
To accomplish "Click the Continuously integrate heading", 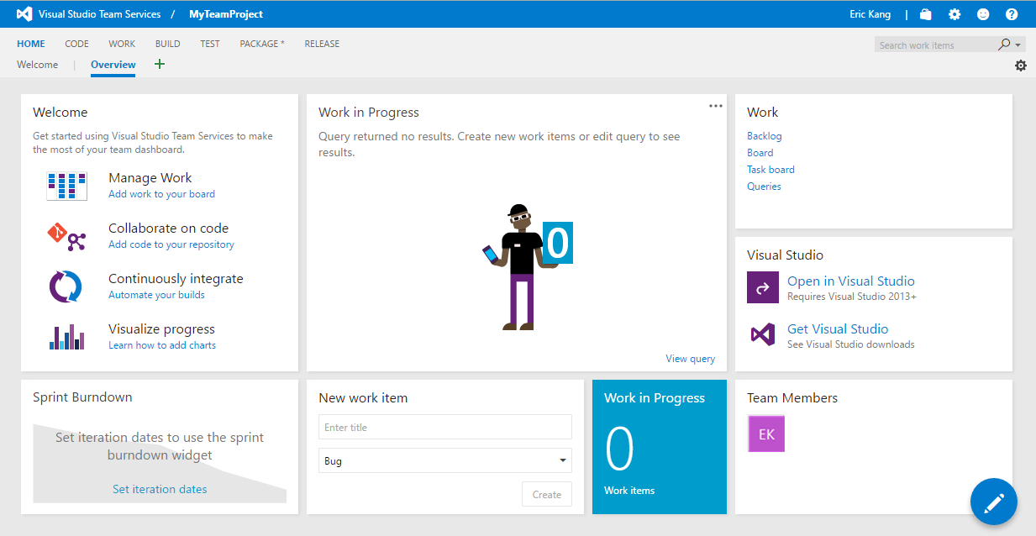I will pos(176,279).
